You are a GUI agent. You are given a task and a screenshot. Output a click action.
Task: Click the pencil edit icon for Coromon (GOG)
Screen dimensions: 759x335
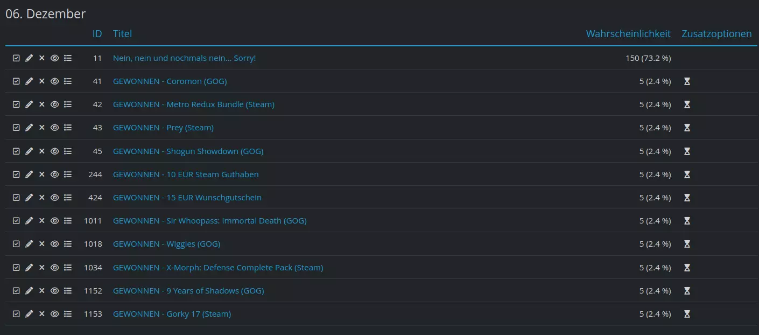pos(29,81)
